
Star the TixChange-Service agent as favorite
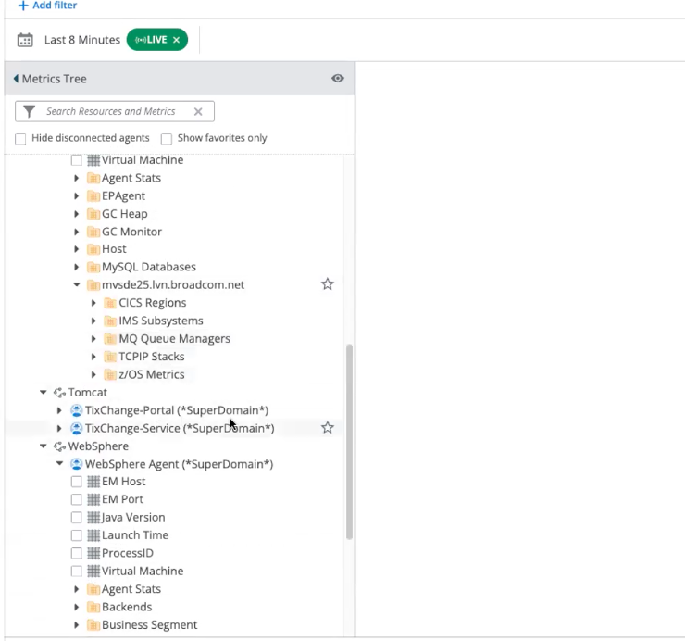click(327, 428)
